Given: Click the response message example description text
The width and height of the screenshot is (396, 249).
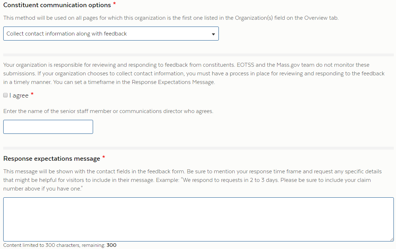Looking at the screenshot, I should pyautogui.click(x=193, y=180).
